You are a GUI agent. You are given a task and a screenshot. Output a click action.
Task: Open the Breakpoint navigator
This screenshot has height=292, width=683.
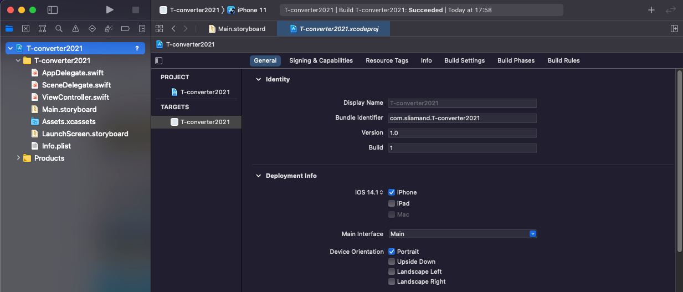pos(125,29)
